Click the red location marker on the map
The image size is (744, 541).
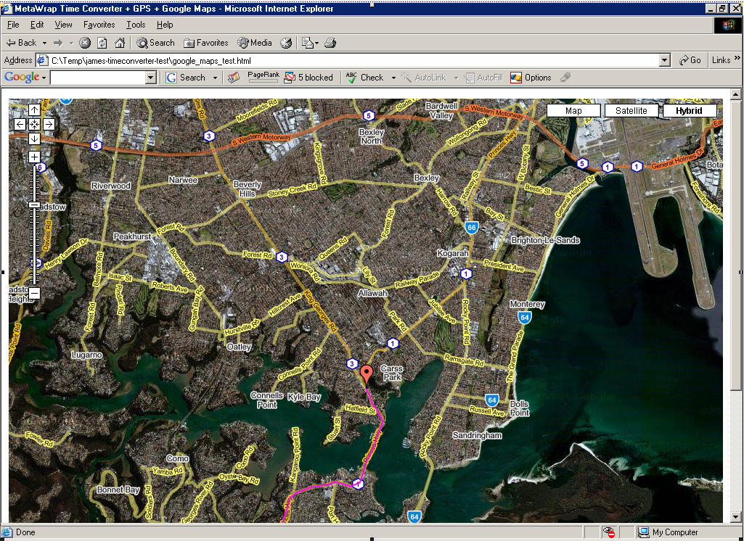(366, 374)
